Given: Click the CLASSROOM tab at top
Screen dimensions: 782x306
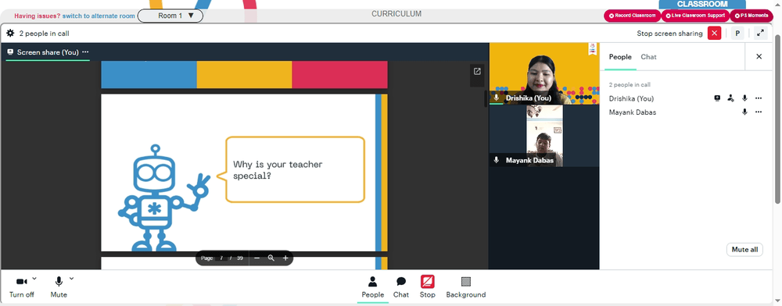Looking at the screenshot, I should pos(702,4).
